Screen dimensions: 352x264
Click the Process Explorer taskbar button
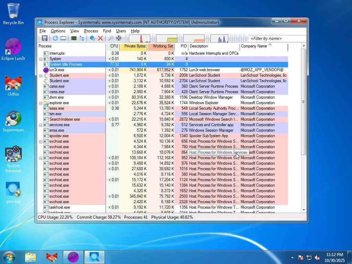click(x=94, y=257)
